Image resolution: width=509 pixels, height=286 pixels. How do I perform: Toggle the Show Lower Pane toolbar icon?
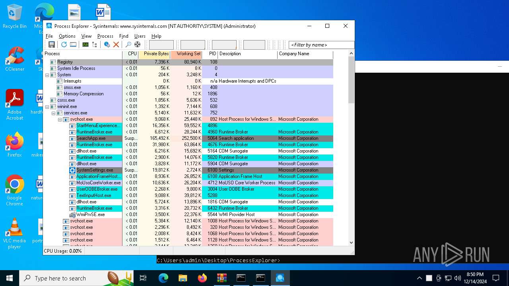click(x=73, y=44)
